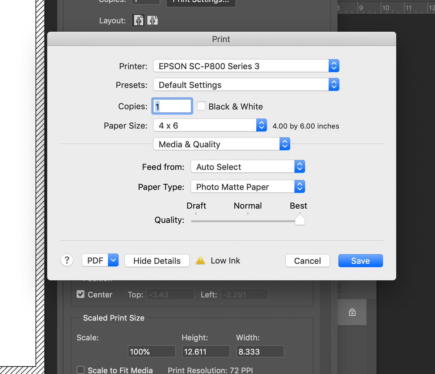The height and width of the screenshot is (374, 435).
Task: Click the PDF button
Action: click(x=95, y=260)
